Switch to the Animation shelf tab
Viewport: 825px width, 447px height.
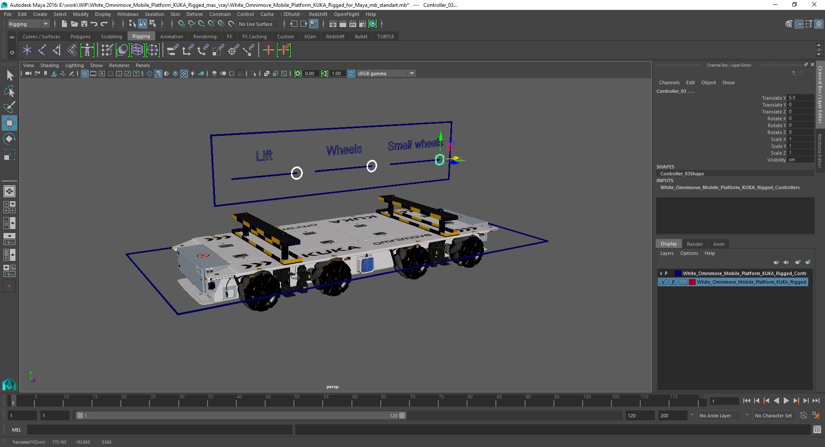coord(171,37)
